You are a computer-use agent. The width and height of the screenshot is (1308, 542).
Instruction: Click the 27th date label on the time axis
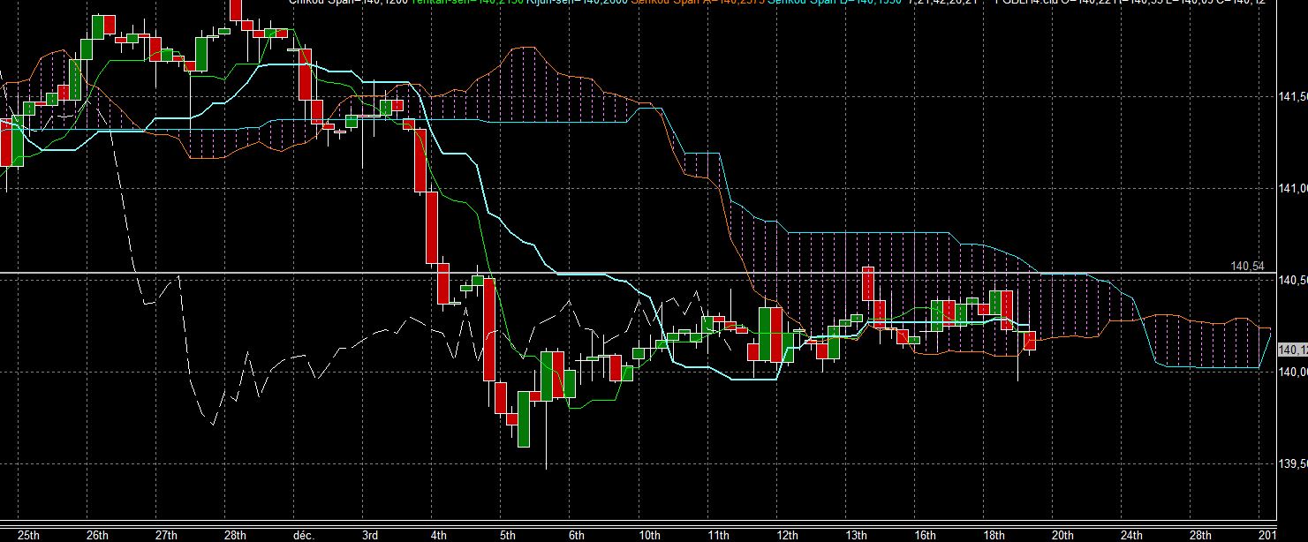(x=165, y=535)
